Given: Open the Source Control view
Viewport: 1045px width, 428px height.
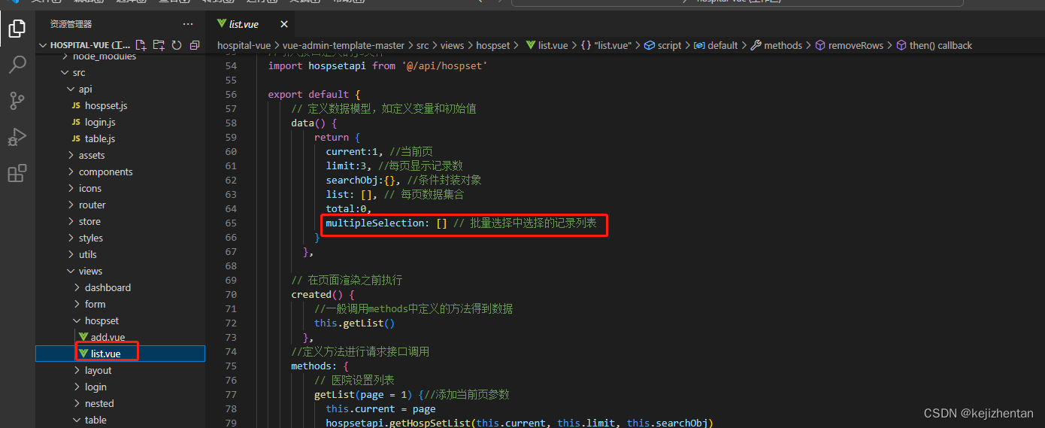Looking at the screenshot, I should 17,100.
